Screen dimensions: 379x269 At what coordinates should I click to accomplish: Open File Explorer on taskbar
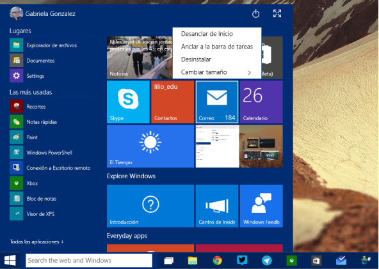(x=193, y=261)
